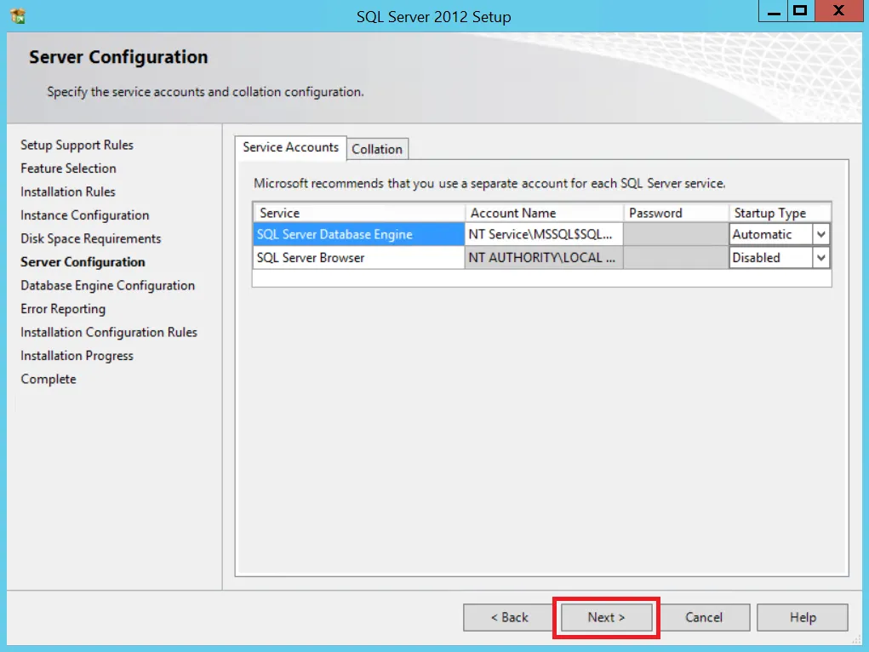Image resolution: width=869 pixels, height=652 pixels.
Task: Maximize the SQL Server 2012 Setup window
Action: click(x=801, y=11)
